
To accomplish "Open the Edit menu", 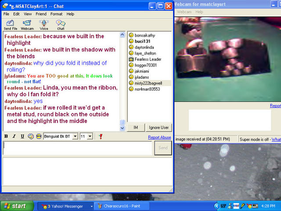I will (x=16, y=14).
